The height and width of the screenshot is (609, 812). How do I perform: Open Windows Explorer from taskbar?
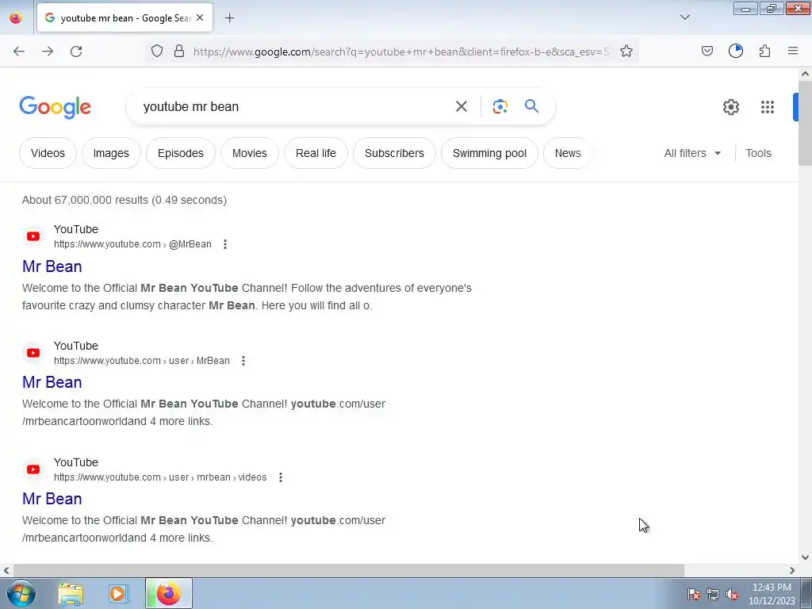71,594
